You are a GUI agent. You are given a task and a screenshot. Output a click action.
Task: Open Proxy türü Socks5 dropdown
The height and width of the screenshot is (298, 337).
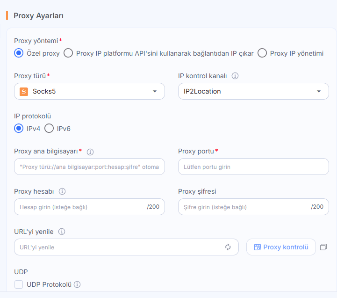click(x=89, y=91)
